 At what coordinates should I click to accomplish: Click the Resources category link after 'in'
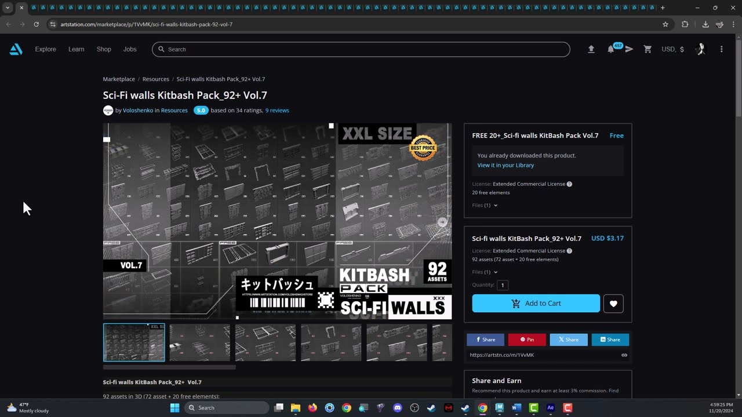point(174,110)
